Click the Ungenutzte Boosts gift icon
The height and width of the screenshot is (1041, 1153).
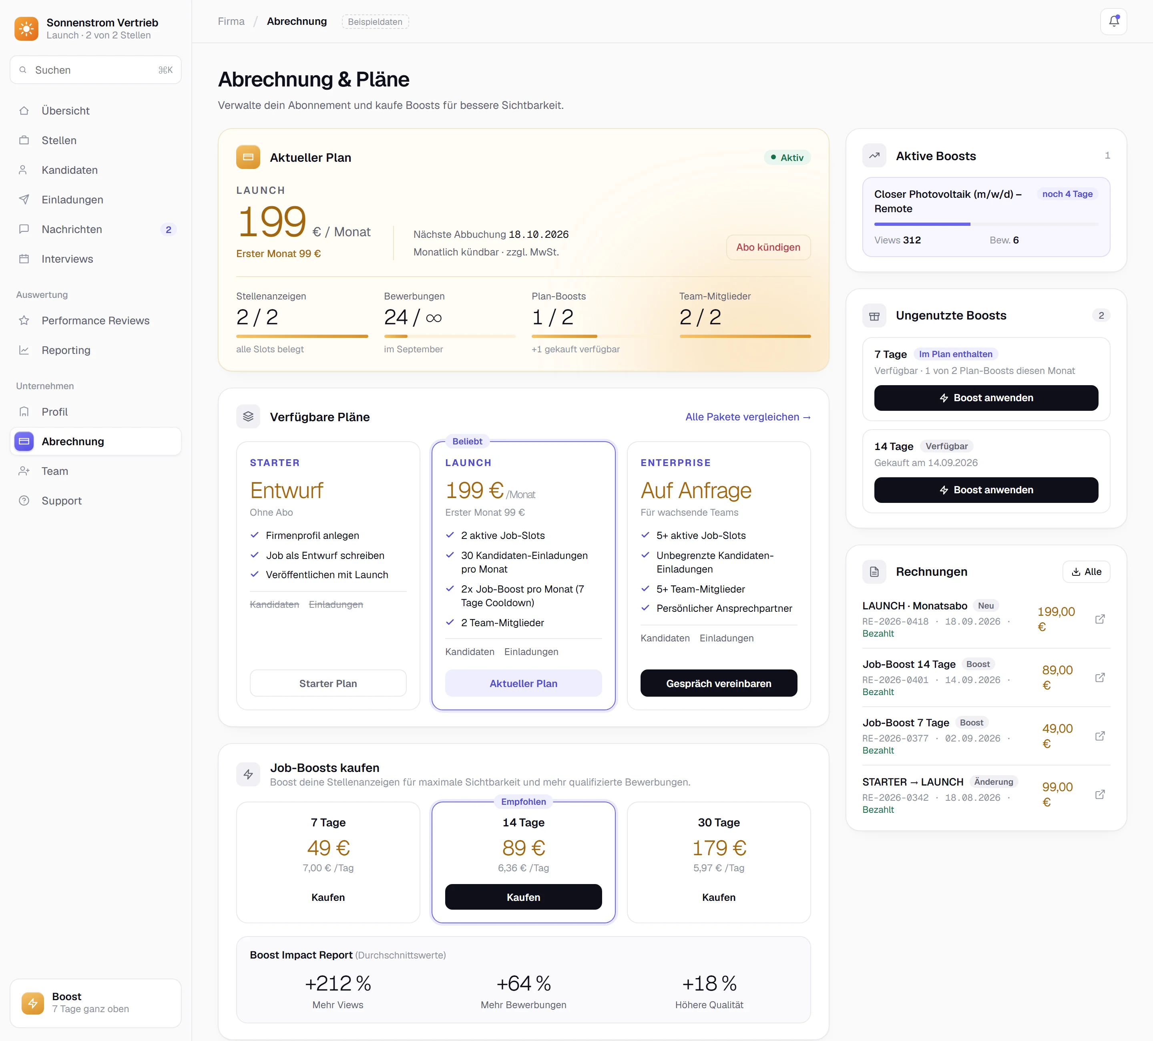[x=874, y=316]
